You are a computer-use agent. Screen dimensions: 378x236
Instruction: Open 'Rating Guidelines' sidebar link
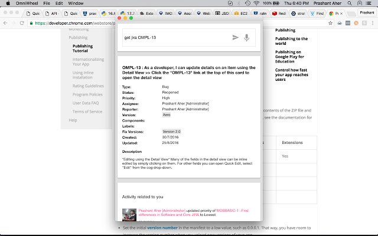pyautogui.click(x=88, y=86)
